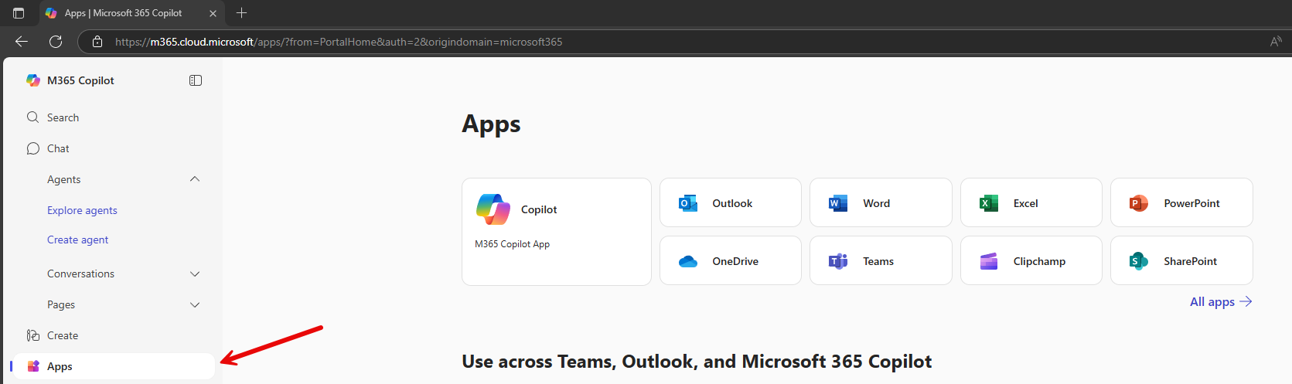Toggle the sidebar collapse panel icon
Image resolution: width=1292 pixels, height=384 pixels.
click(x=196, y=80)
